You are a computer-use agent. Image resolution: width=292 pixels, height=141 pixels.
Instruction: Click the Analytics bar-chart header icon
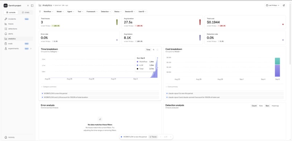point(40,5)
